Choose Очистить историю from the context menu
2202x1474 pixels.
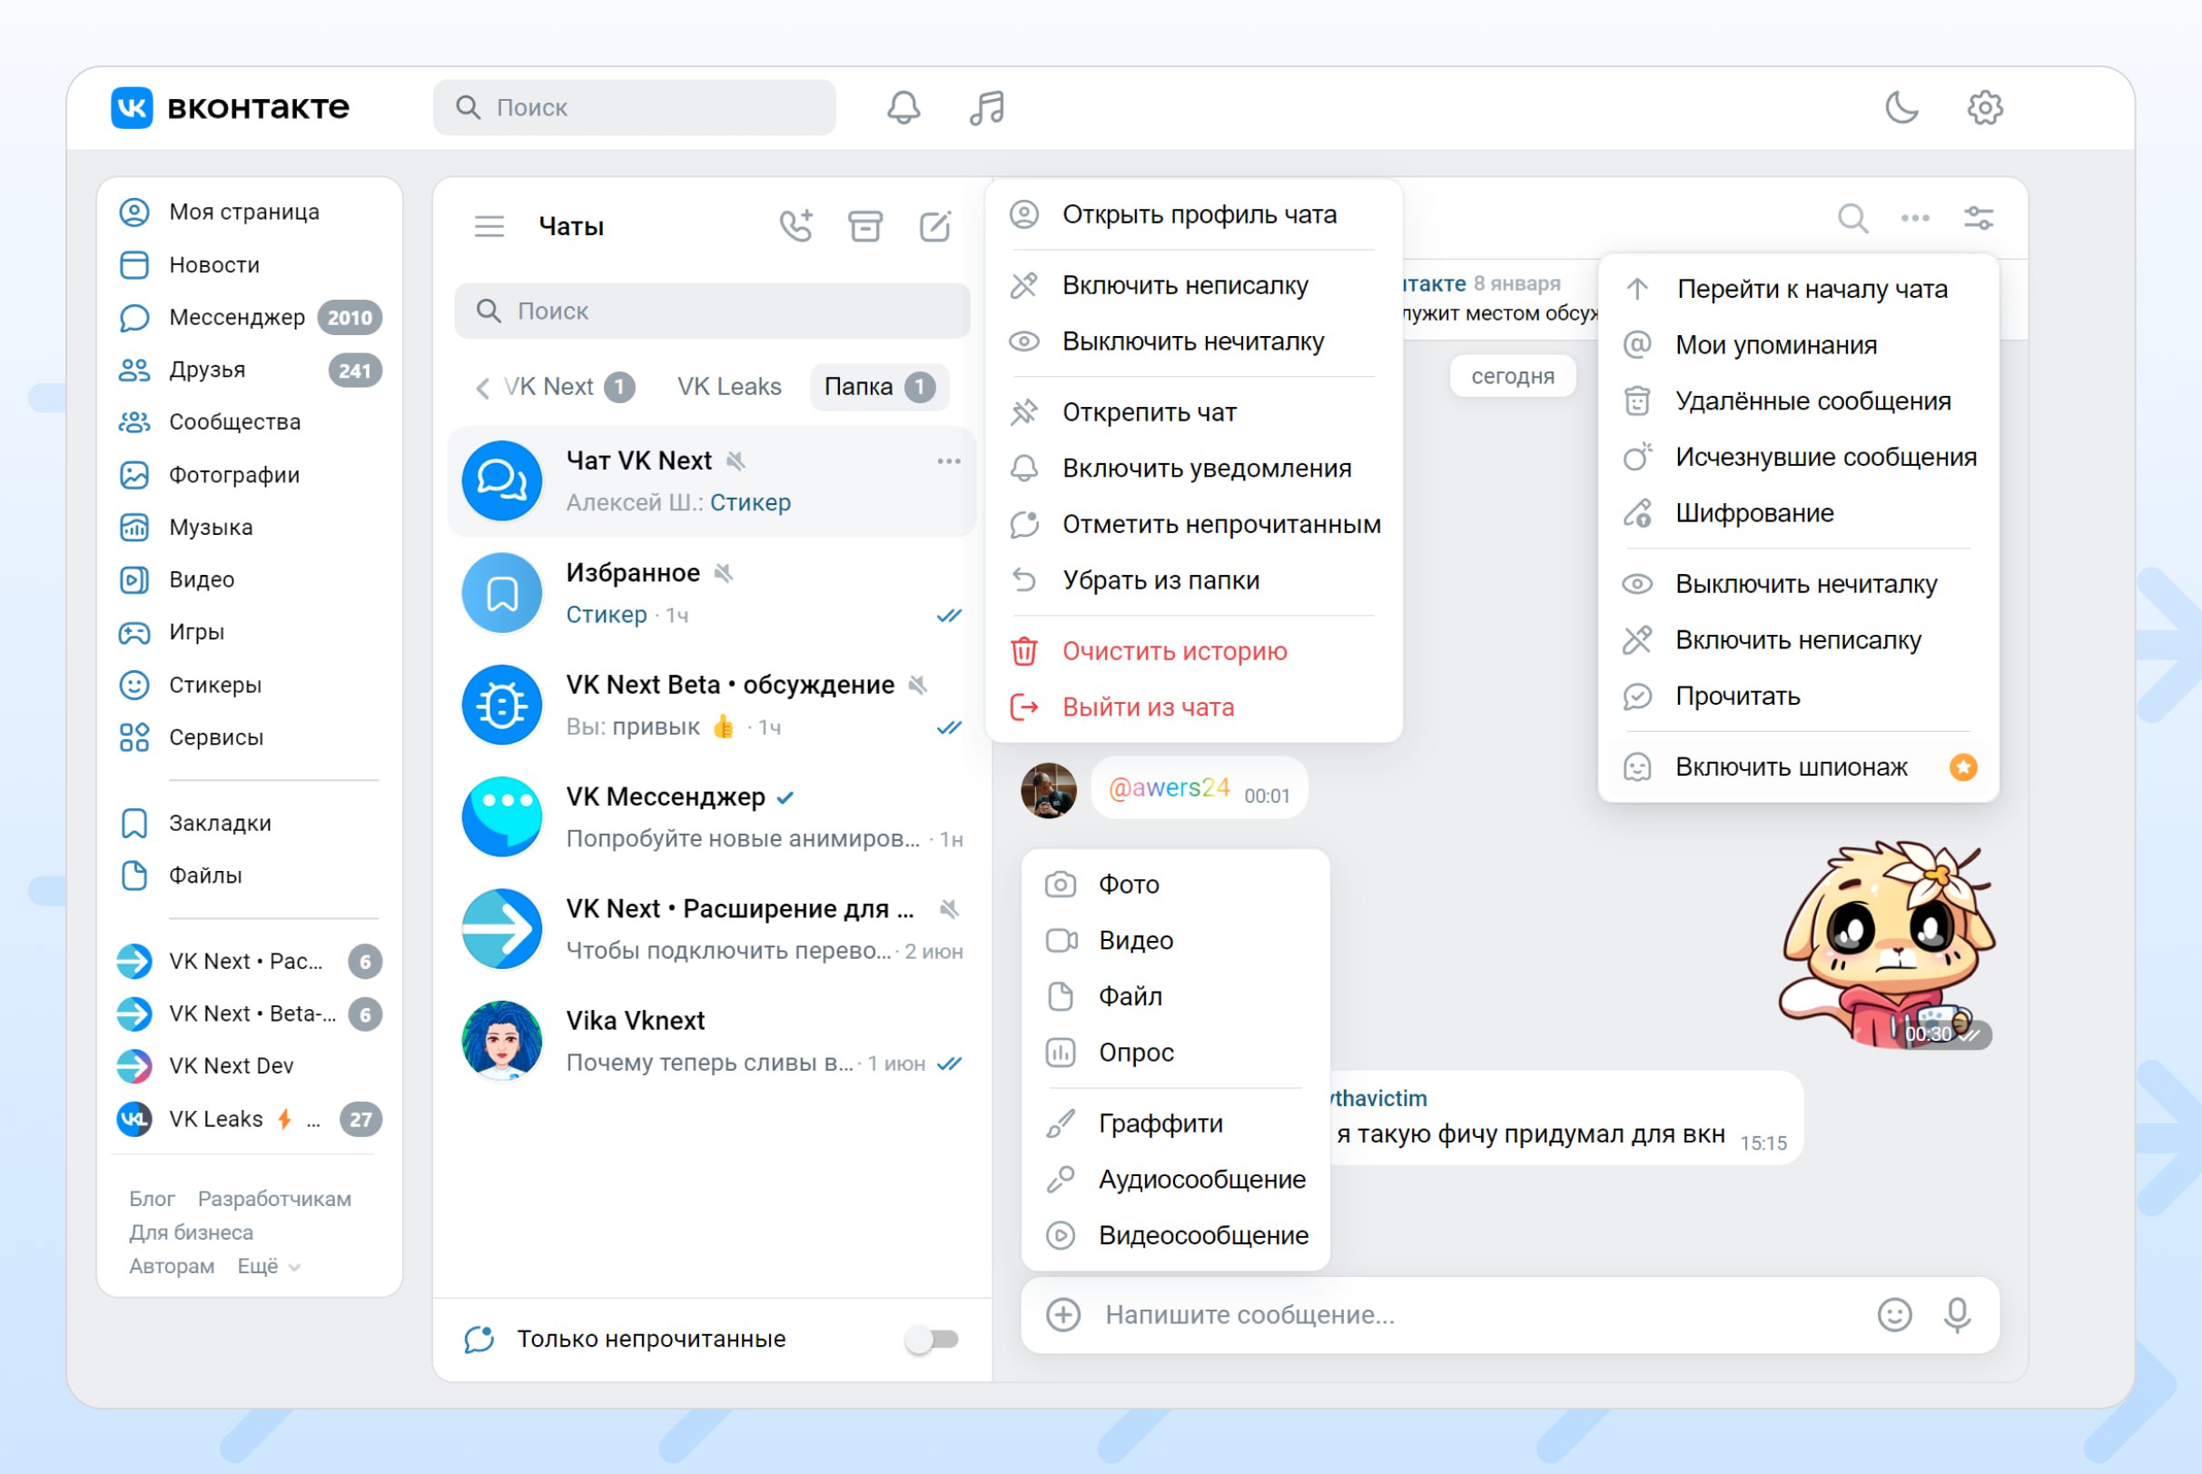tap(1193, 651)
